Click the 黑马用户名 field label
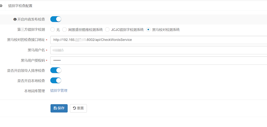Image resolution: width=267 pixels, height=127 pixels. tap(36, 50)
